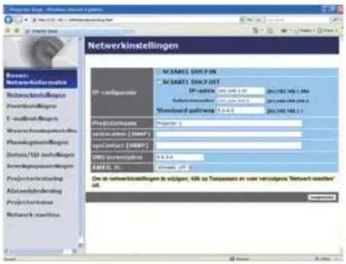Click the IP-adres input field

pos(240,91)
